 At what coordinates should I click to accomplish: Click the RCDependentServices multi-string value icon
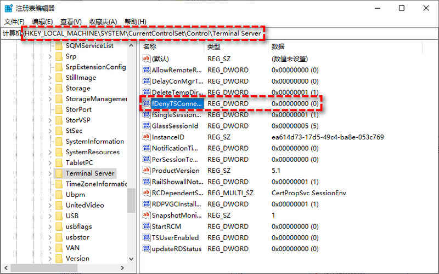tap(146, 193)
